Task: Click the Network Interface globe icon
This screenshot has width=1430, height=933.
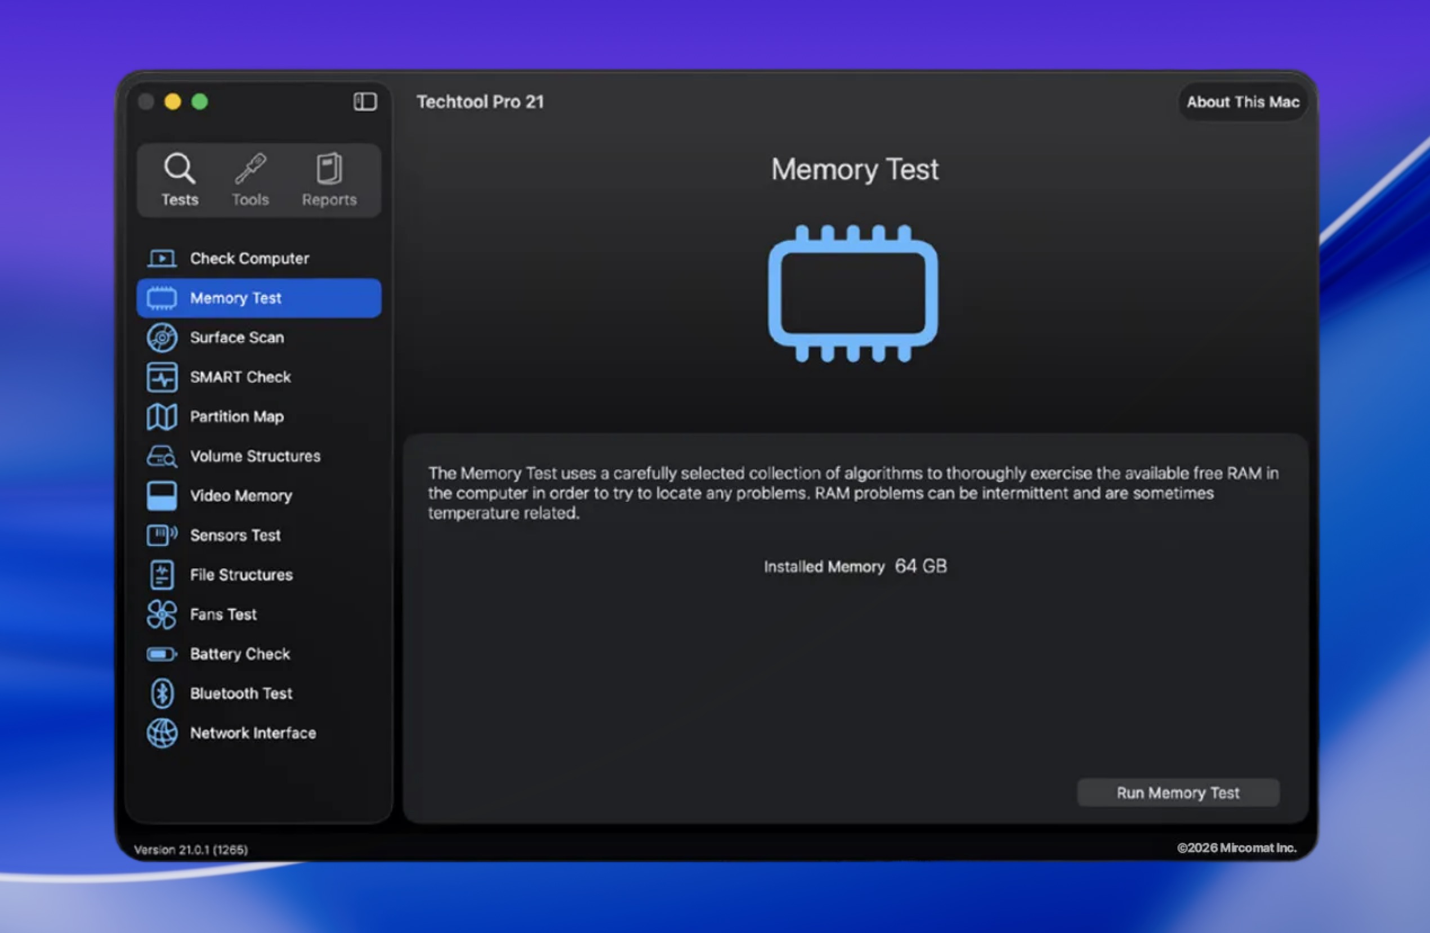Action: click(x=162, y=733)
